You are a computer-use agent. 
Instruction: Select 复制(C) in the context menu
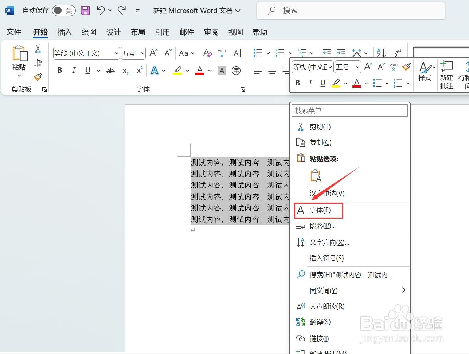point(320,142)
